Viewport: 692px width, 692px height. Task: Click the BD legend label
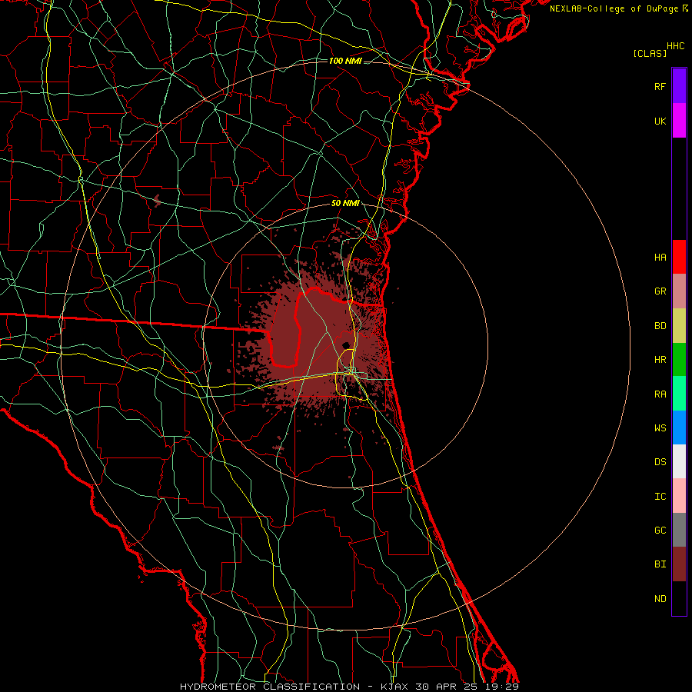[x=660, y=326]
